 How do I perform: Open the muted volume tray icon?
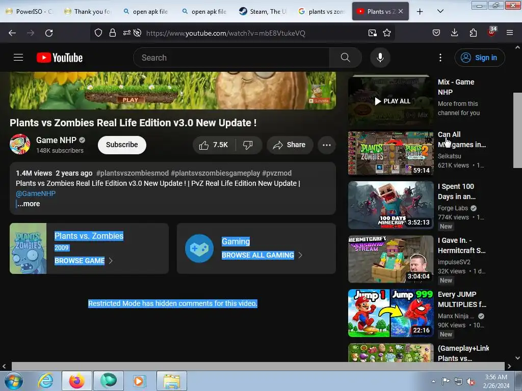coord(471,381)
